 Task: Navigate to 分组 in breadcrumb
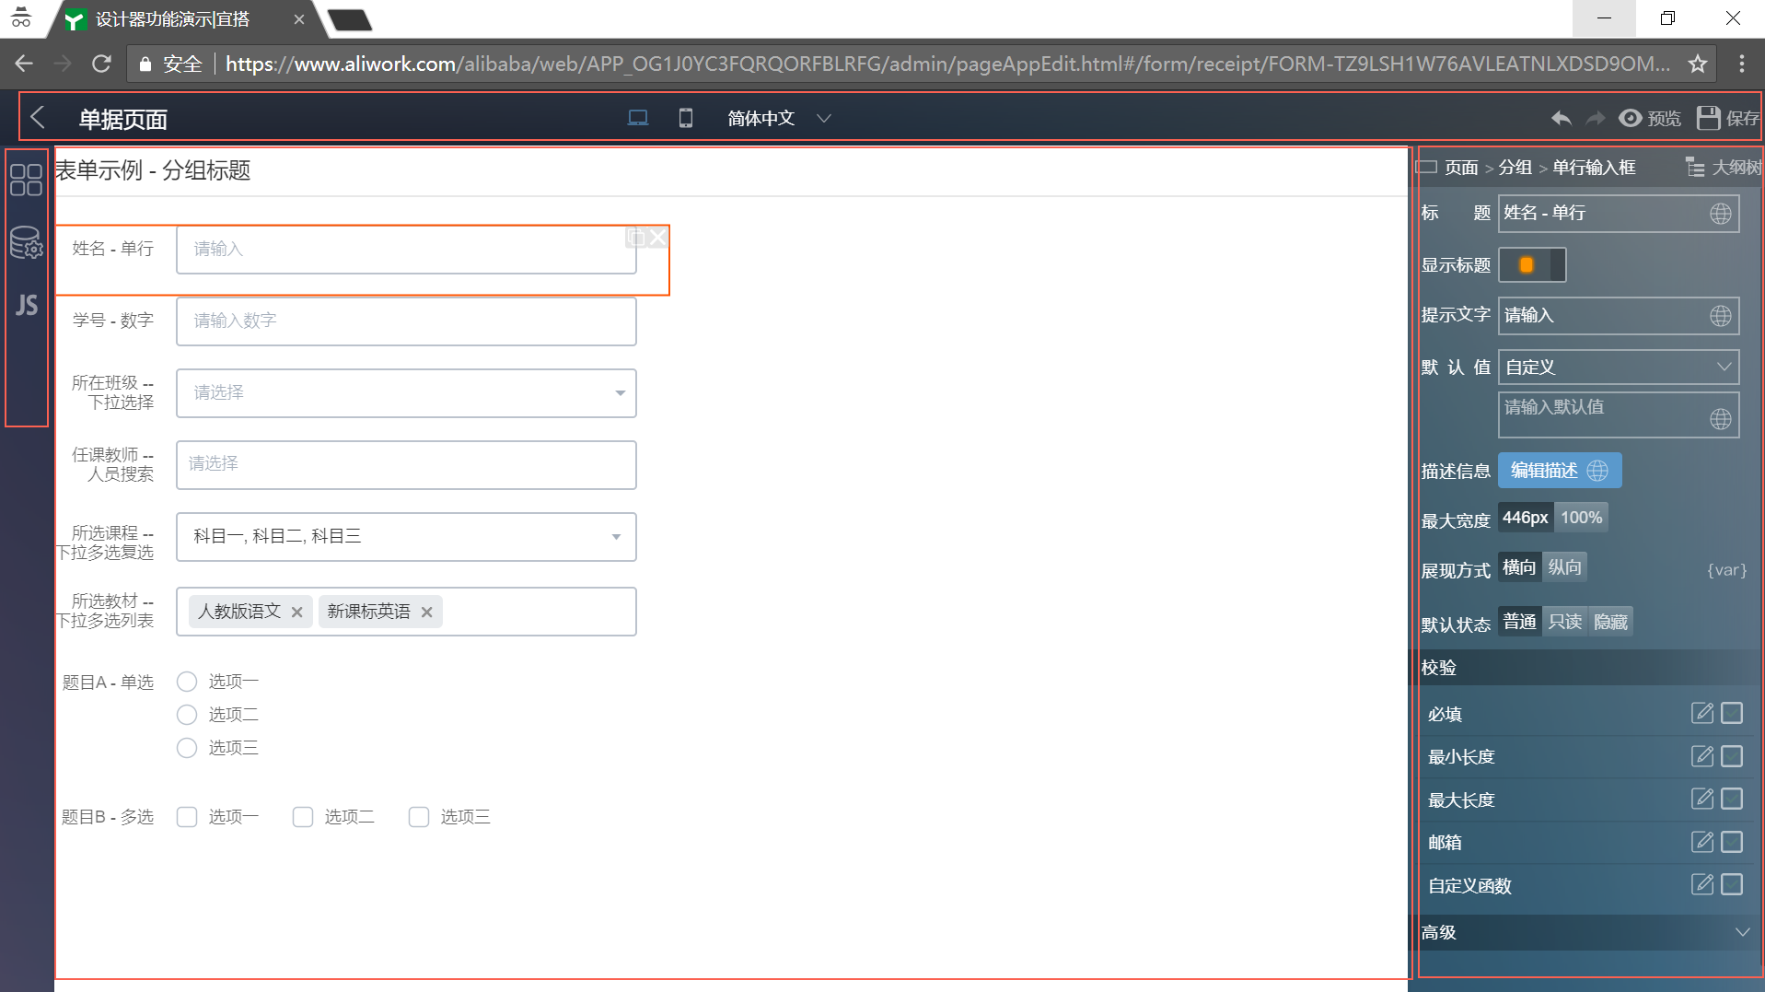point(1515,167)
